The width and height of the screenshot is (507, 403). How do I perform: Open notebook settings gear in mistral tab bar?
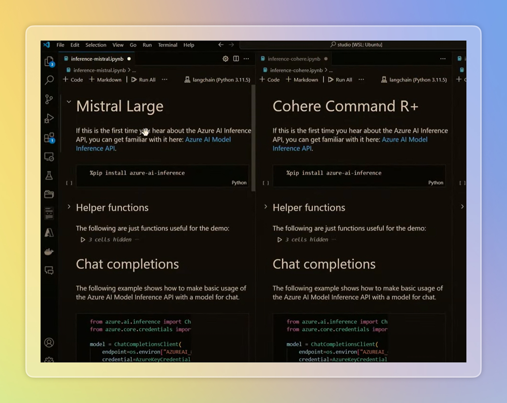[225, 59]
